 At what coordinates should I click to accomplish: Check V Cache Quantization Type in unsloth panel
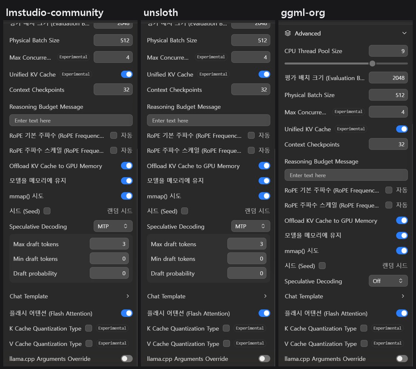click(227, 344)
